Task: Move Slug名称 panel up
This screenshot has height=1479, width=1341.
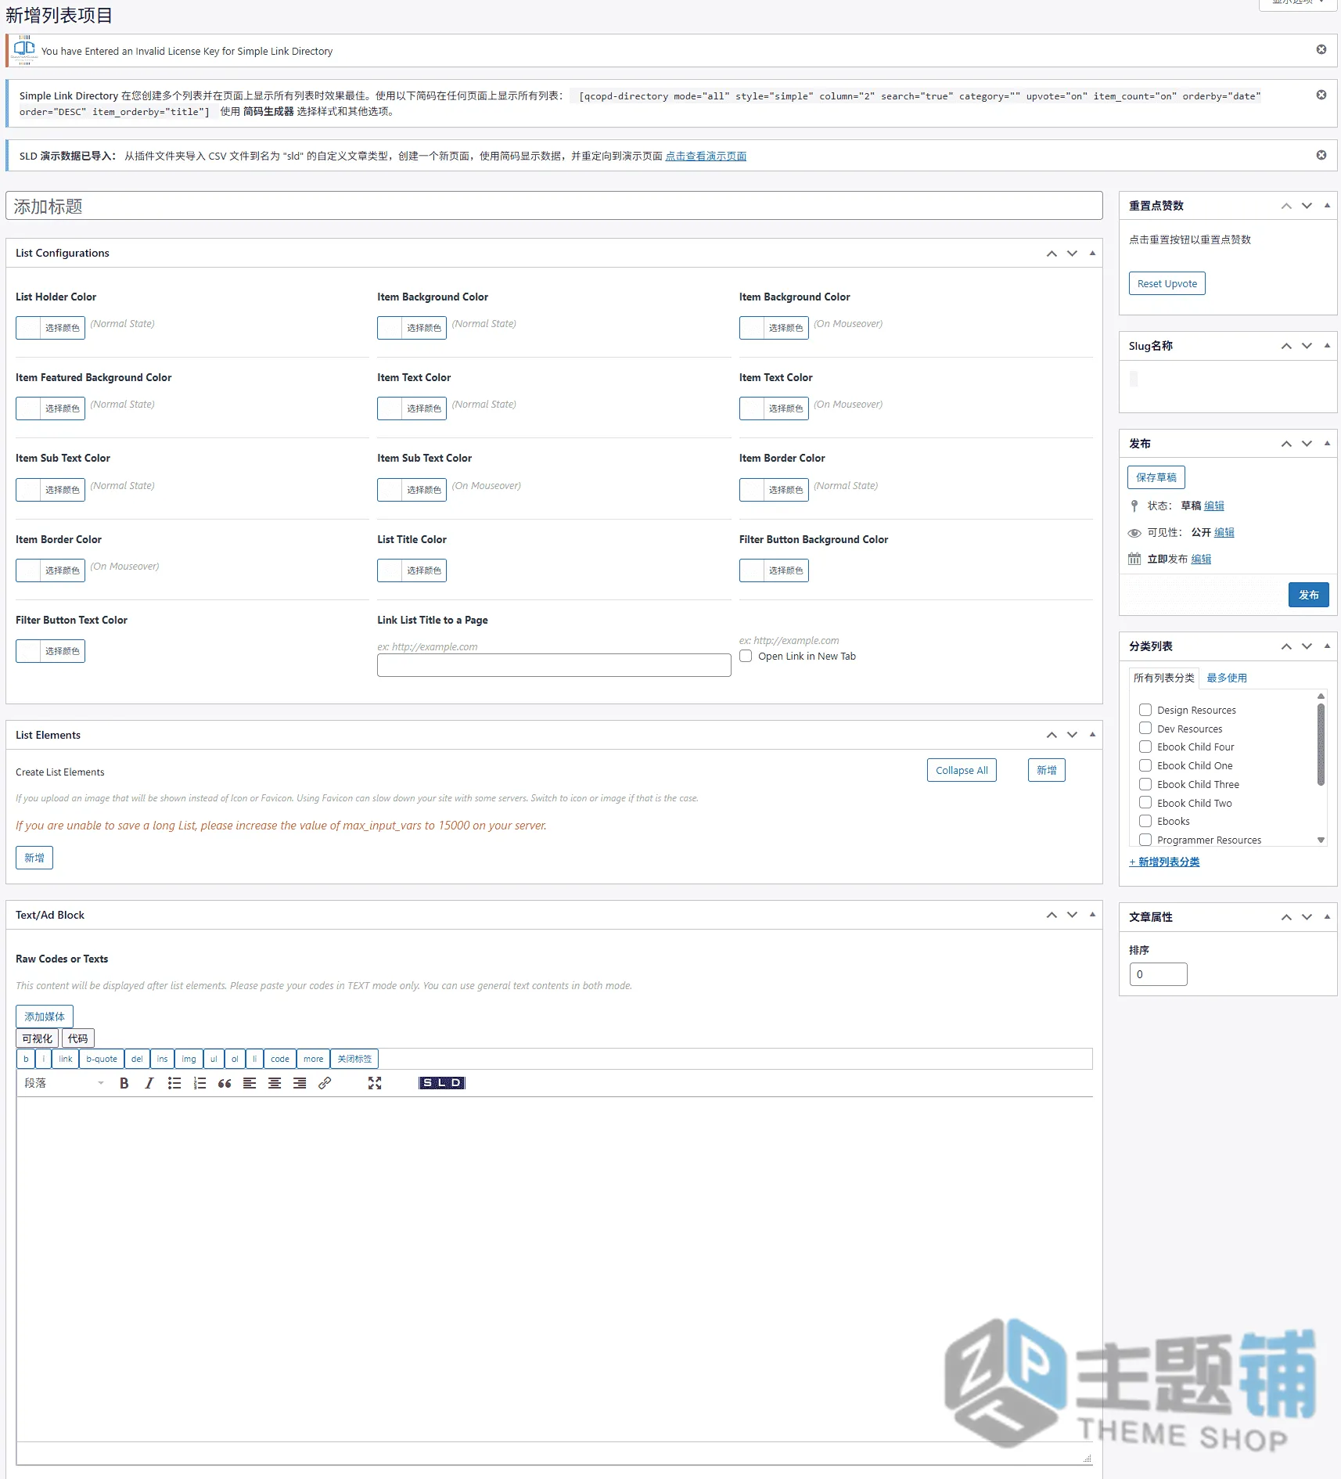Action: click(x=1286, y=346)
